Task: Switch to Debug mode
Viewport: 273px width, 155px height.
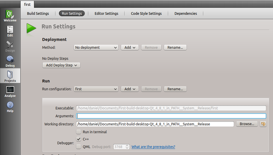Action: [10, 61]
